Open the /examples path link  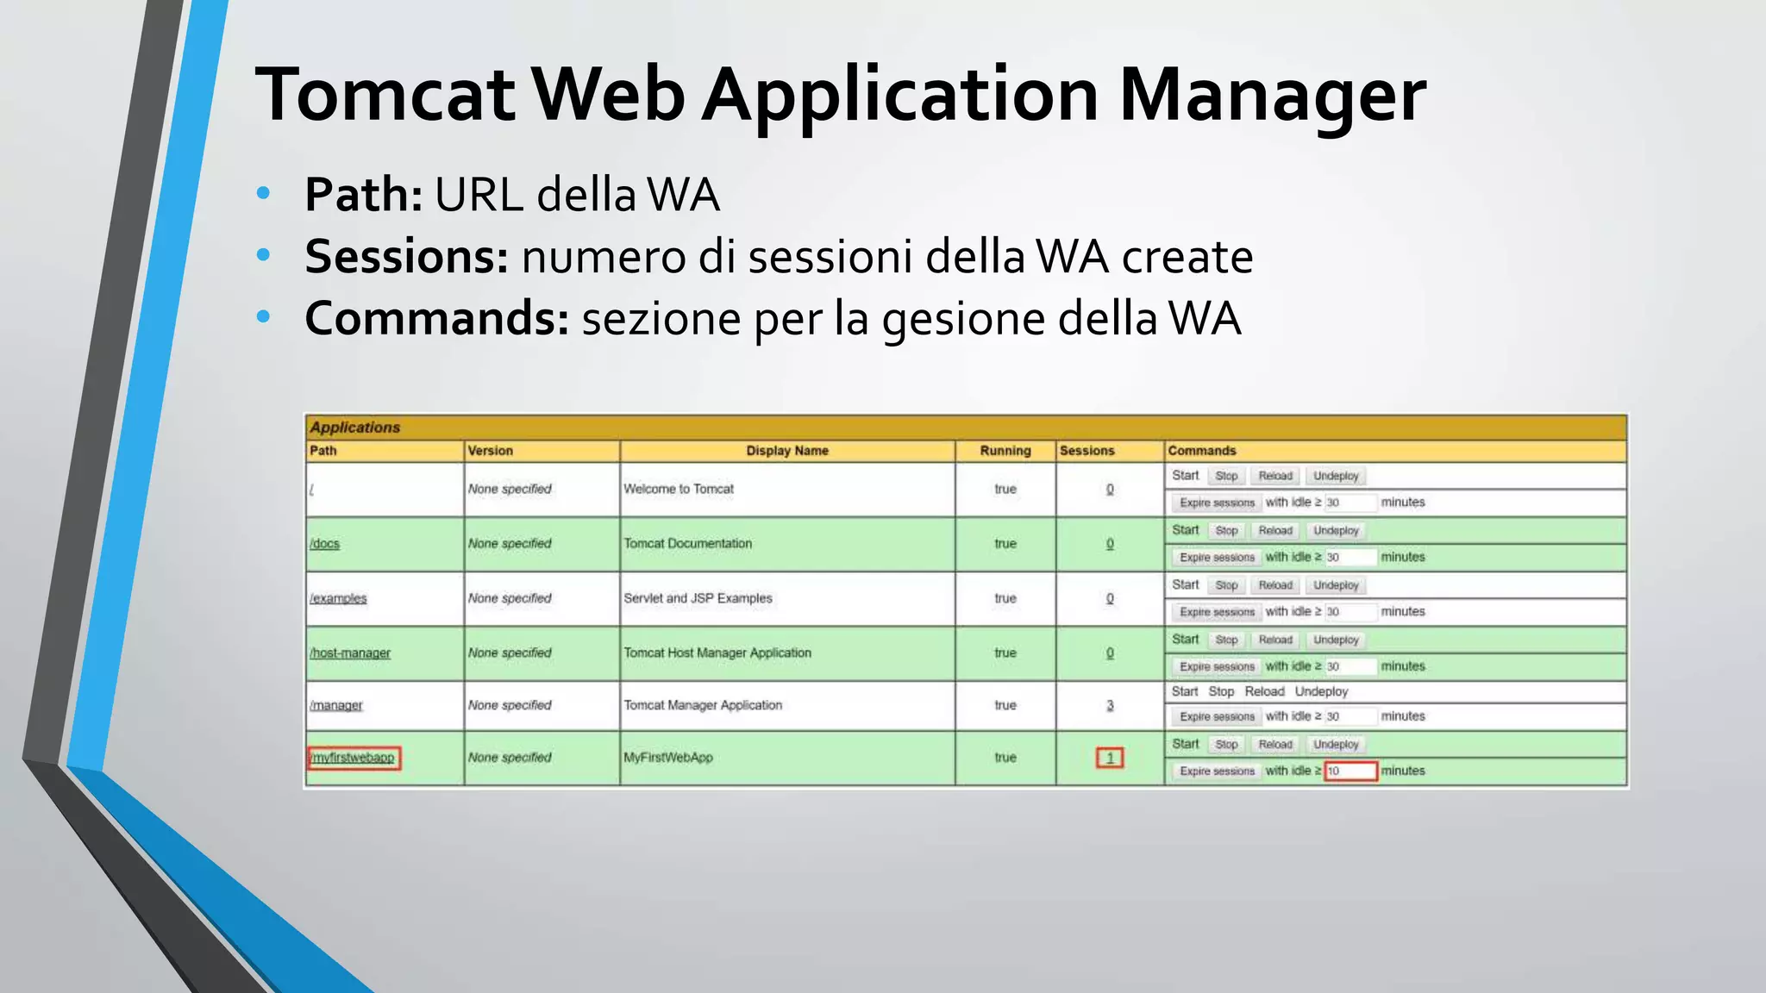tap(338, 598)
